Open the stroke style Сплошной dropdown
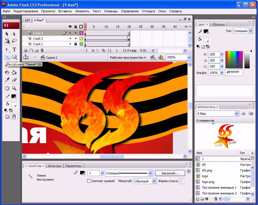The image size is (258, 205). click(150, 173)
